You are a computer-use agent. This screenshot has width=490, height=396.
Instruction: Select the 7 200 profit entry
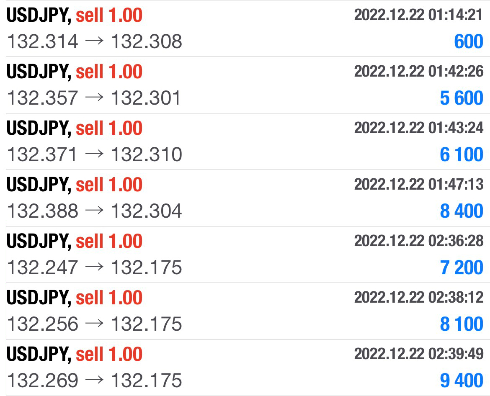[x=462, y=267]
